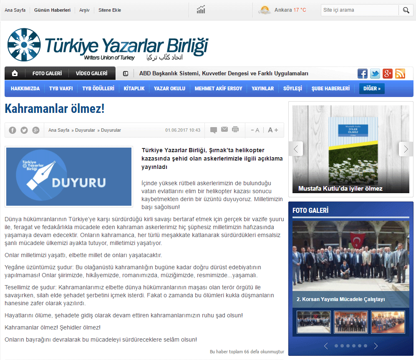Screen dimensions: 416x360
Task: Go to the next slide in the book slider
Action: [x=406, y=149]
